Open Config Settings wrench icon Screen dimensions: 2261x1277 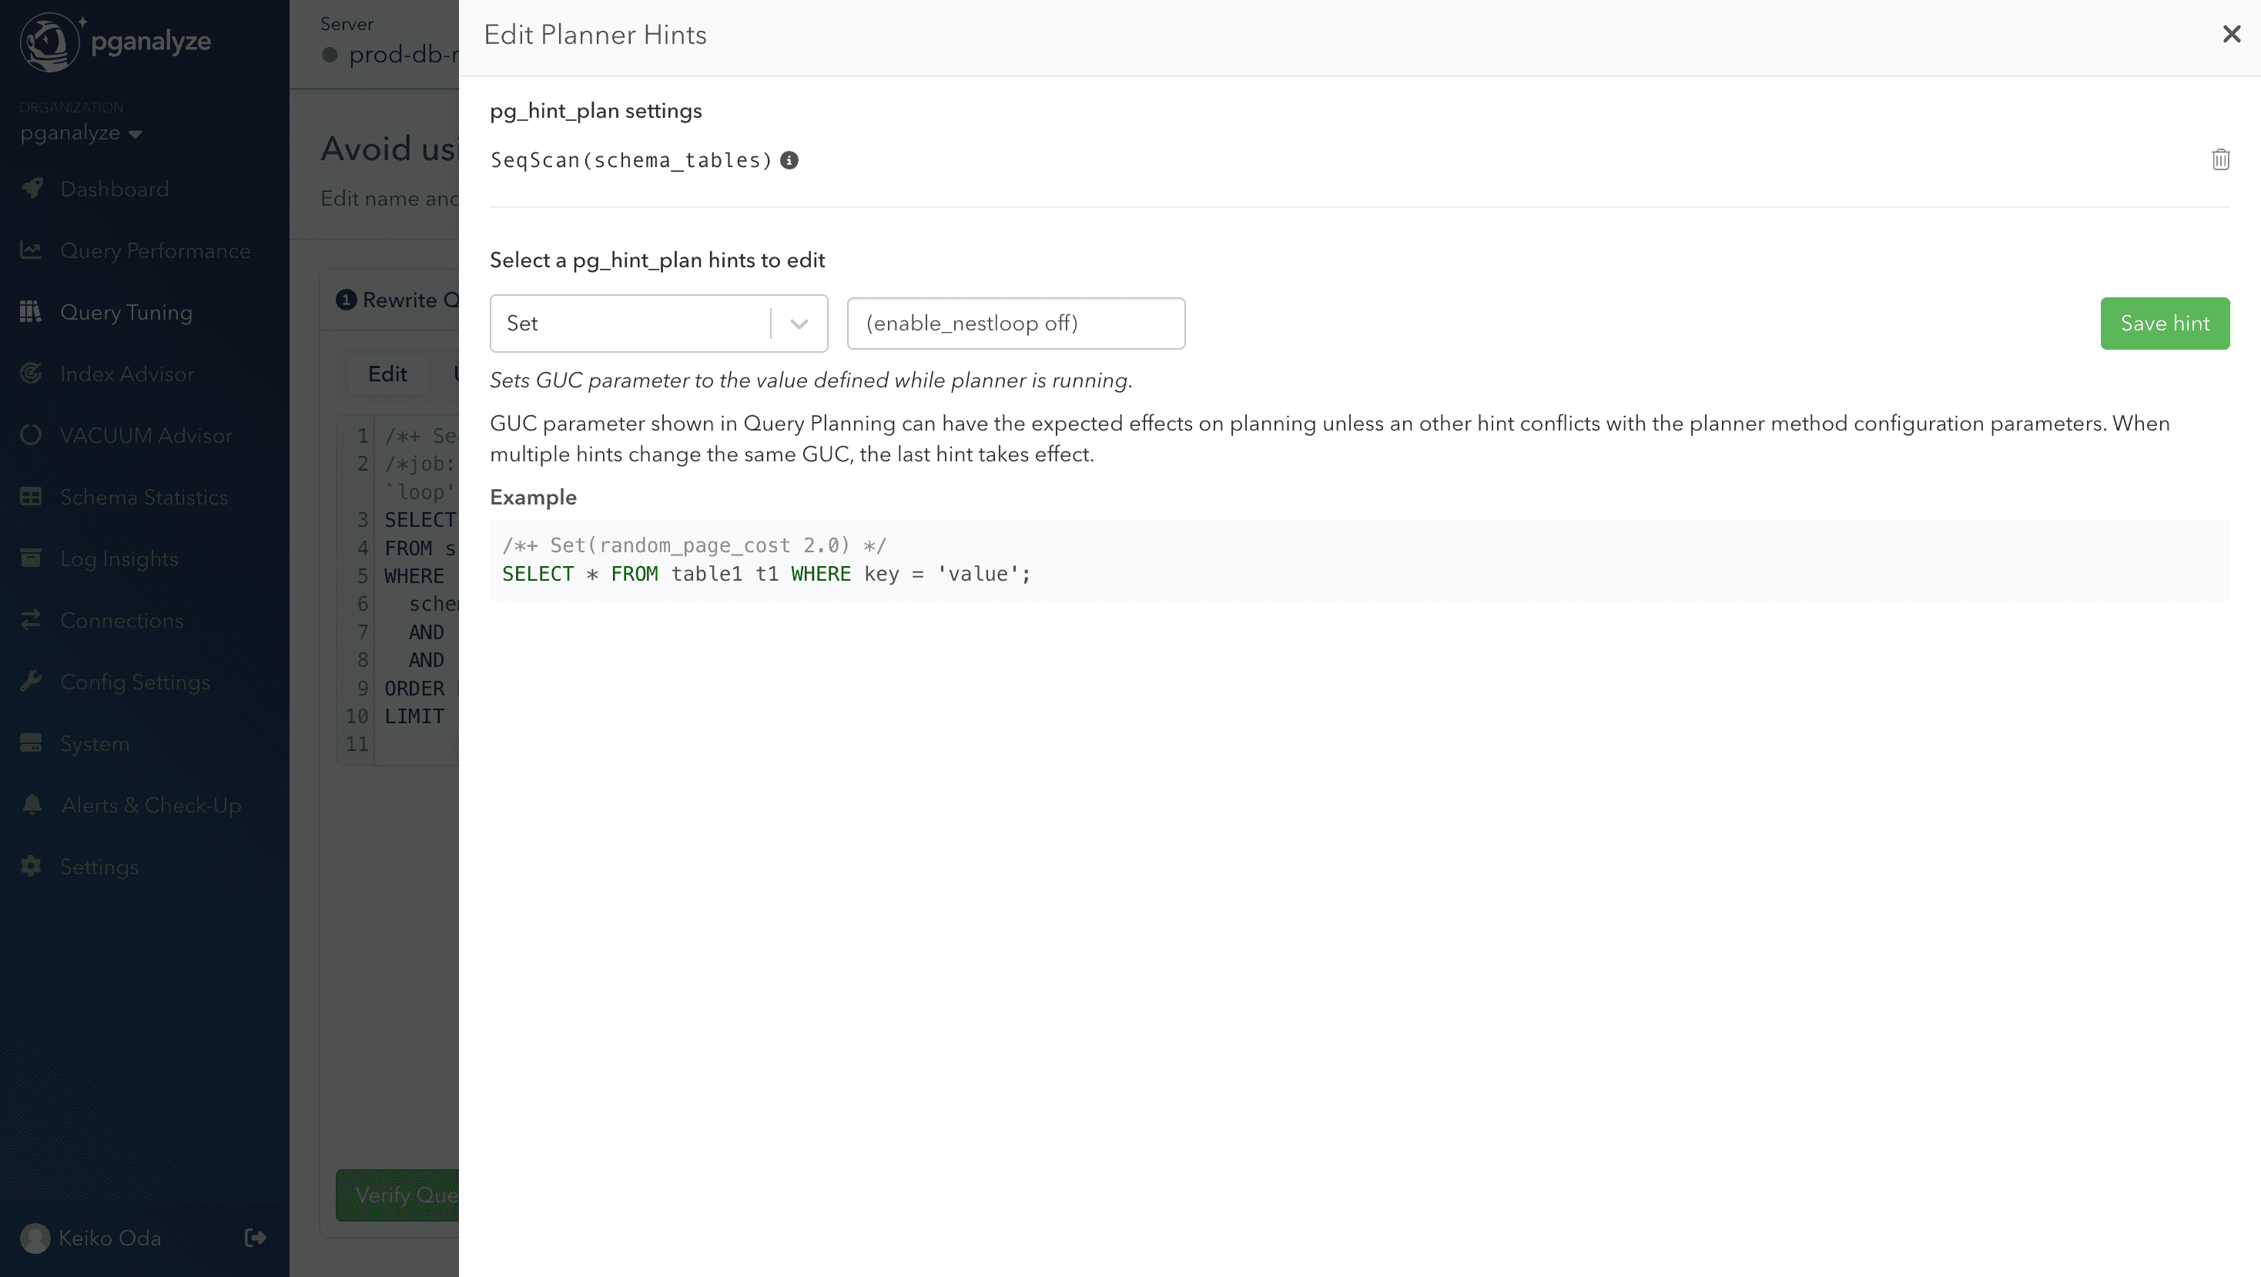32,681
